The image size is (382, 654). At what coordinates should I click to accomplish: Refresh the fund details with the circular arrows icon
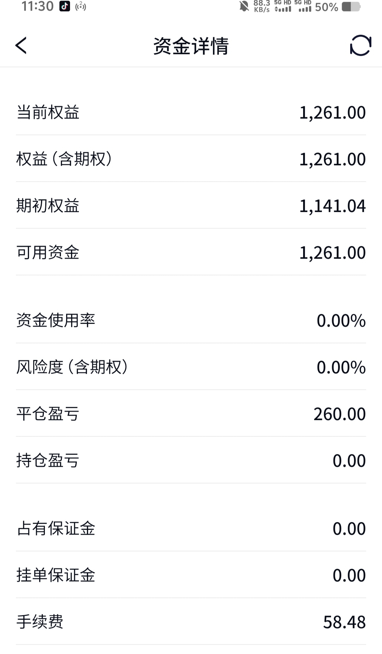360,45
